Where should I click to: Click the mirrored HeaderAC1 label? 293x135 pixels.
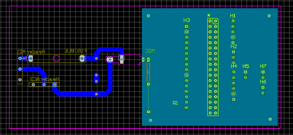click(32, 52)
